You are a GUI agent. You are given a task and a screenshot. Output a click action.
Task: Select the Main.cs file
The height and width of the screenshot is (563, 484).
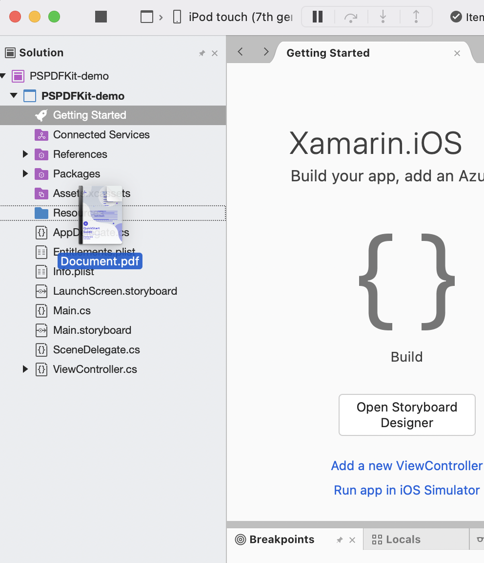(x=72, y=311)
